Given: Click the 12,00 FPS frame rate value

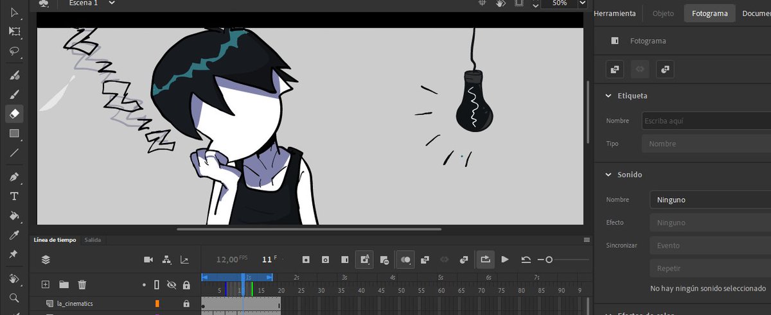Looking at the screenshot, I should [x=227, y=259].
